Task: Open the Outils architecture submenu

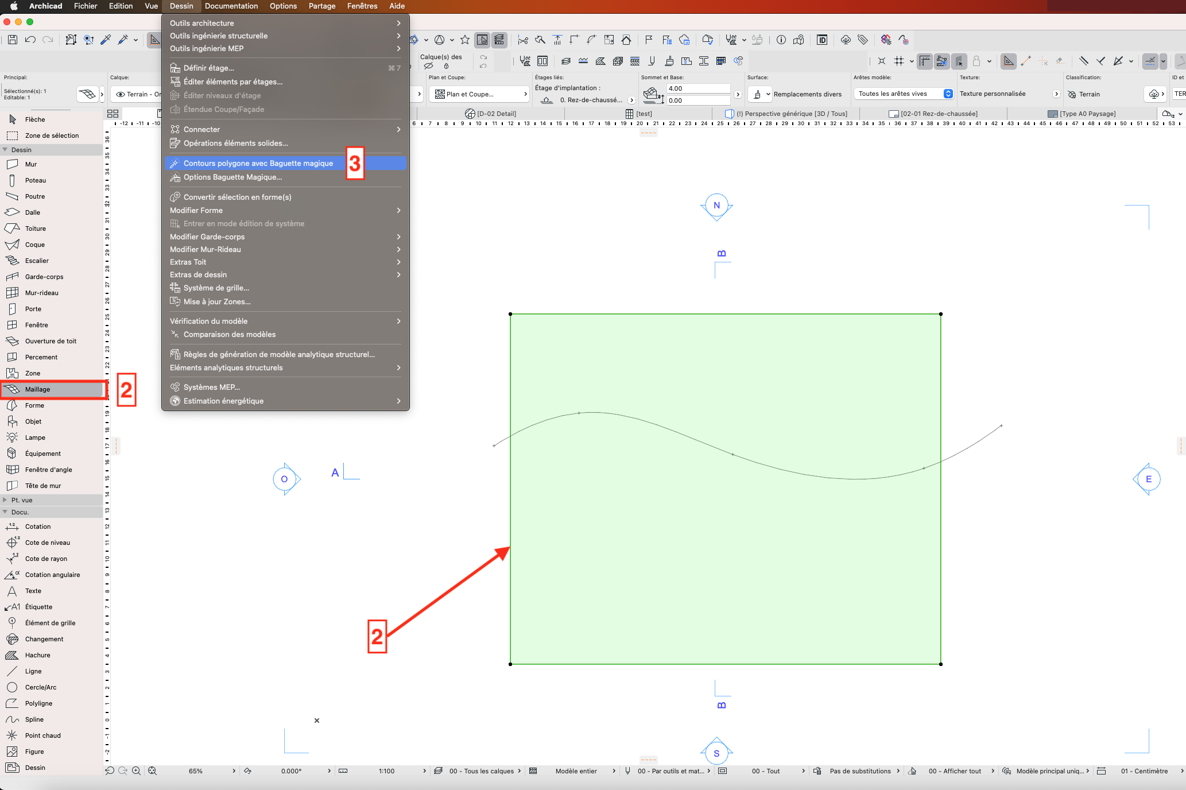Action: click(x=285, y=23)
